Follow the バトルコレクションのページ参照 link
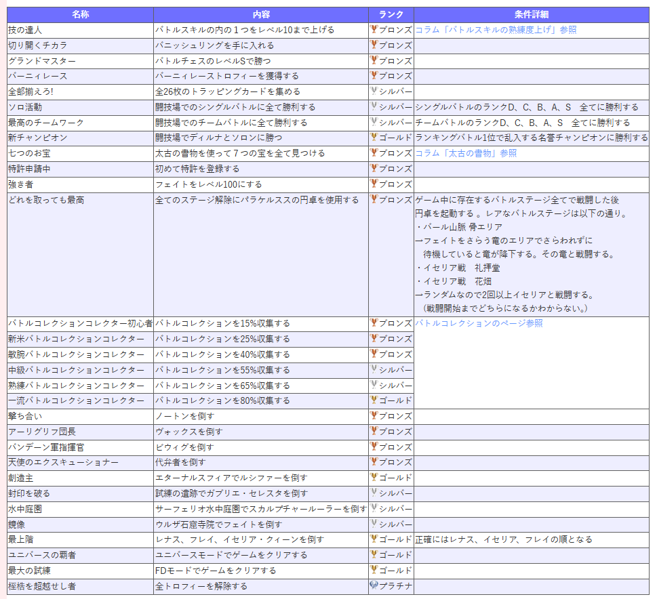Image resolution: width=657 pixels, height=599 pixels. click(x=479, y=323)
